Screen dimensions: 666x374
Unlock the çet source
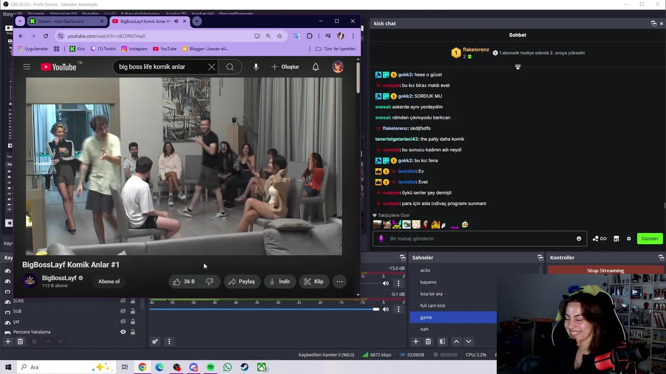click(133, 322)
